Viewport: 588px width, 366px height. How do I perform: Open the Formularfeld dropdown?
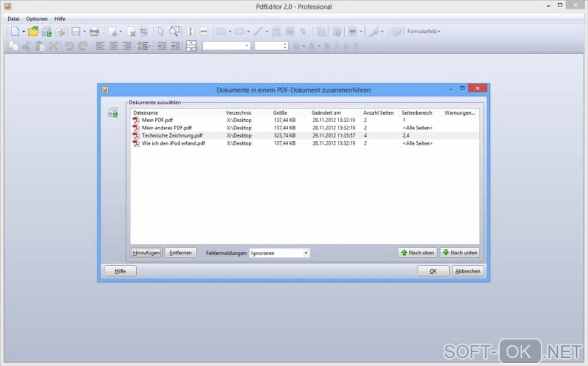[424, 32]
